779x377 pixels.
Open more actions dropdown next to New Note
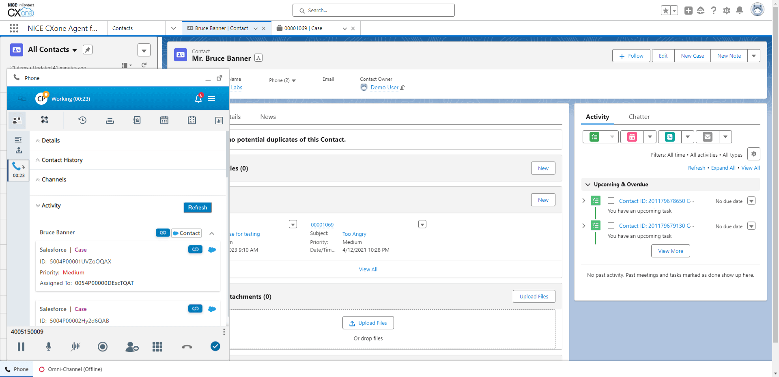754,56
